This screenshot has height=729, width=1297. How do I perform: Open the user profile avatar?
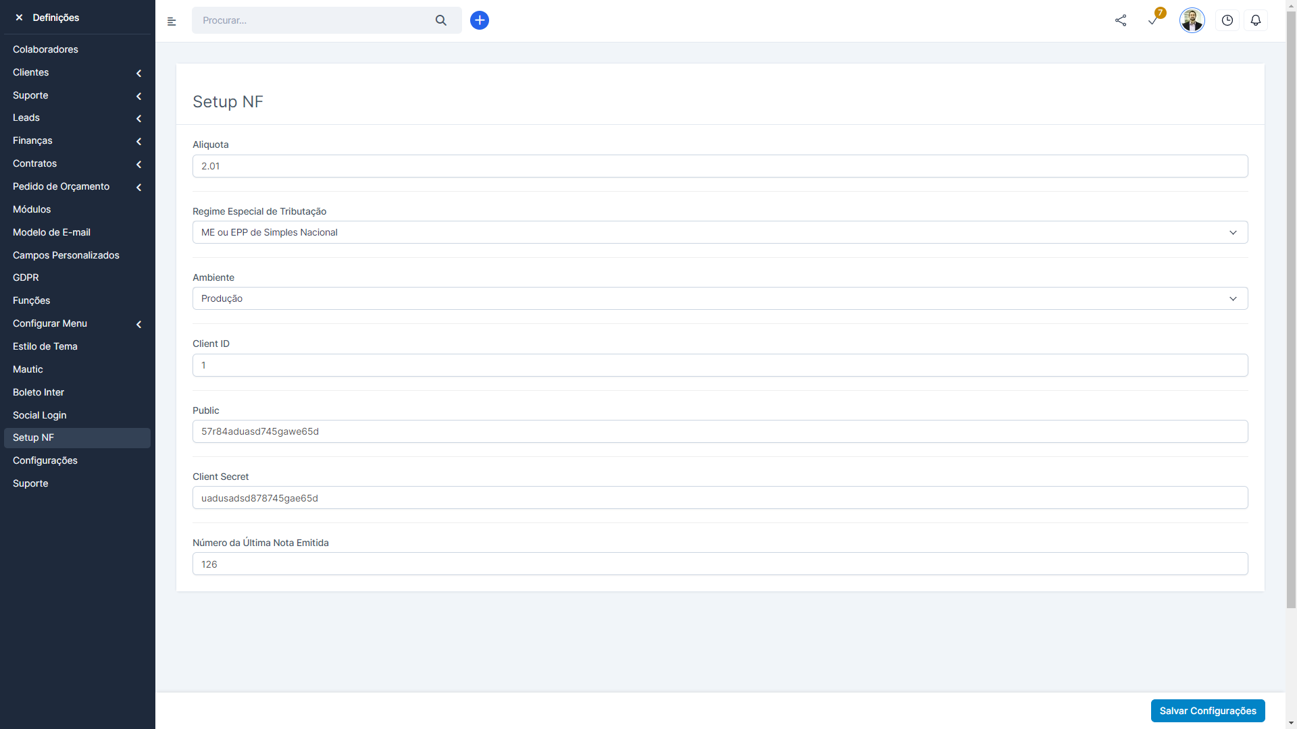coord(1192,20)
